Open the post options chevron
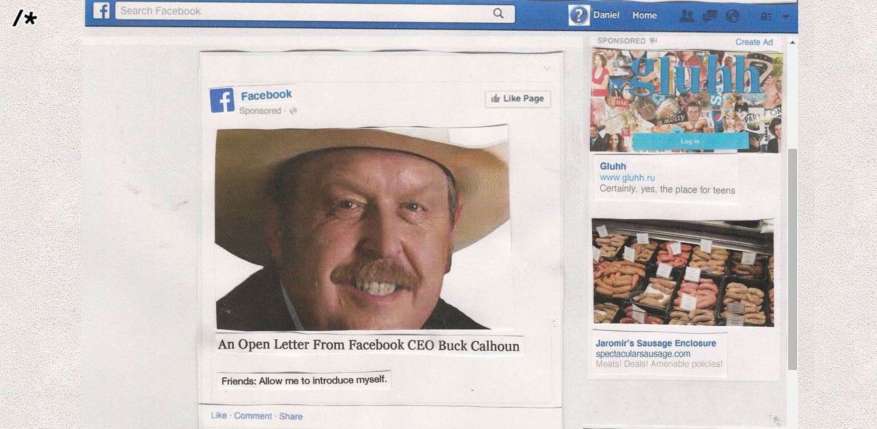This screenshot has height=429, width=877. point(547,68)
